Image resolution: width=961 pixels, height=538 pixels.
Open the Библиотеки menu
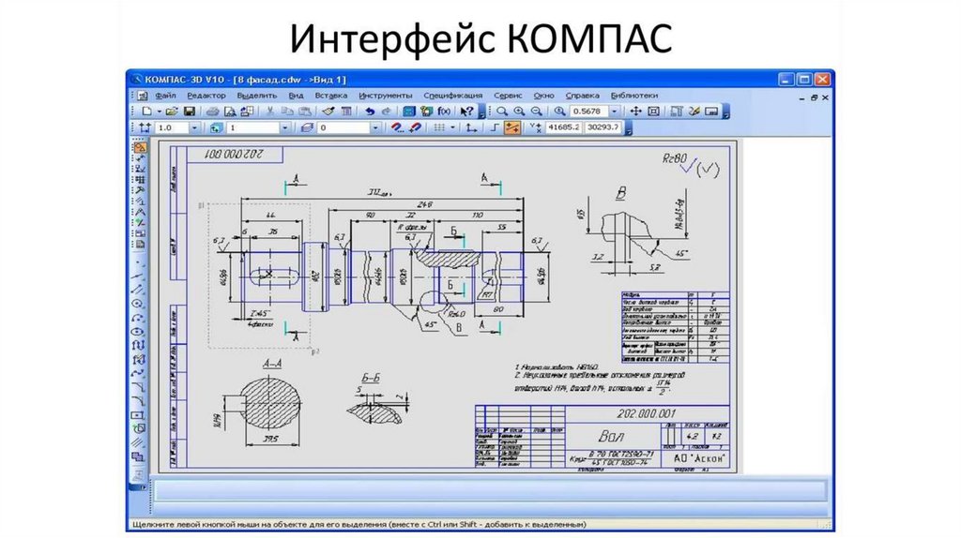(x=634, y=96)
